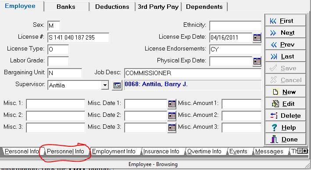
Task: Click the Cancel button
Action: click(285, 80)
